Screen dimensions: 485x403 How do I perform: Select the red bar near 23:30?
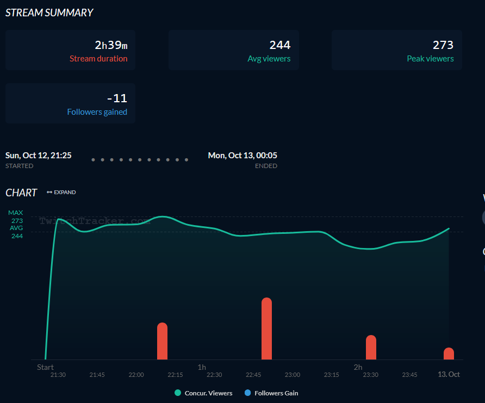point(371,347)
